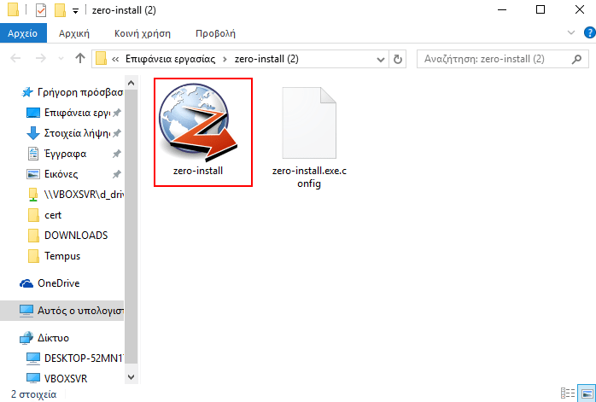Viewport: 596px width, 402px height.
Task: Click the navigation pane scroll down arrow
Action: pos(131,377)
